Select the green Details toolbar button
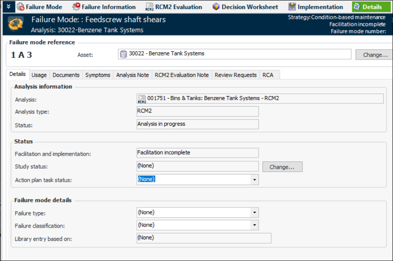This screenshot has width=393, height=261. [x=367, y=7]
